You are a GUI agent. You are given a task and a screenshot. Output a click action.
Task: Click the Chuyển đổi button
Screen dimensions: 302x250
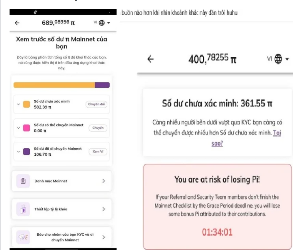coord(96,104)
